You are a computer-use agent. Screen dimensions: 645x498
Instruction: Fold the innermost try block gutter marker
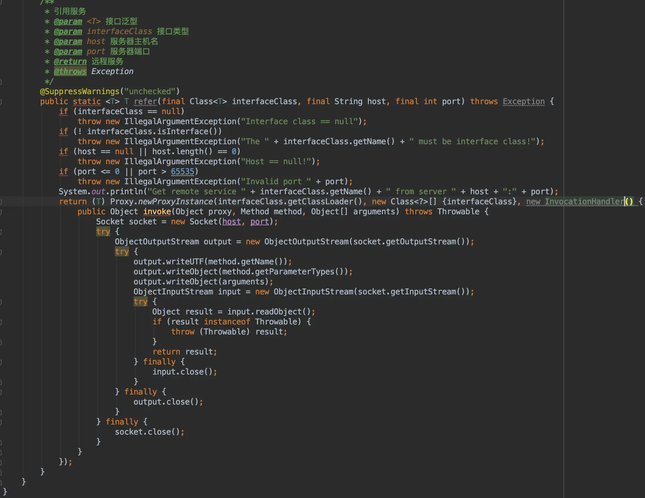1,302
